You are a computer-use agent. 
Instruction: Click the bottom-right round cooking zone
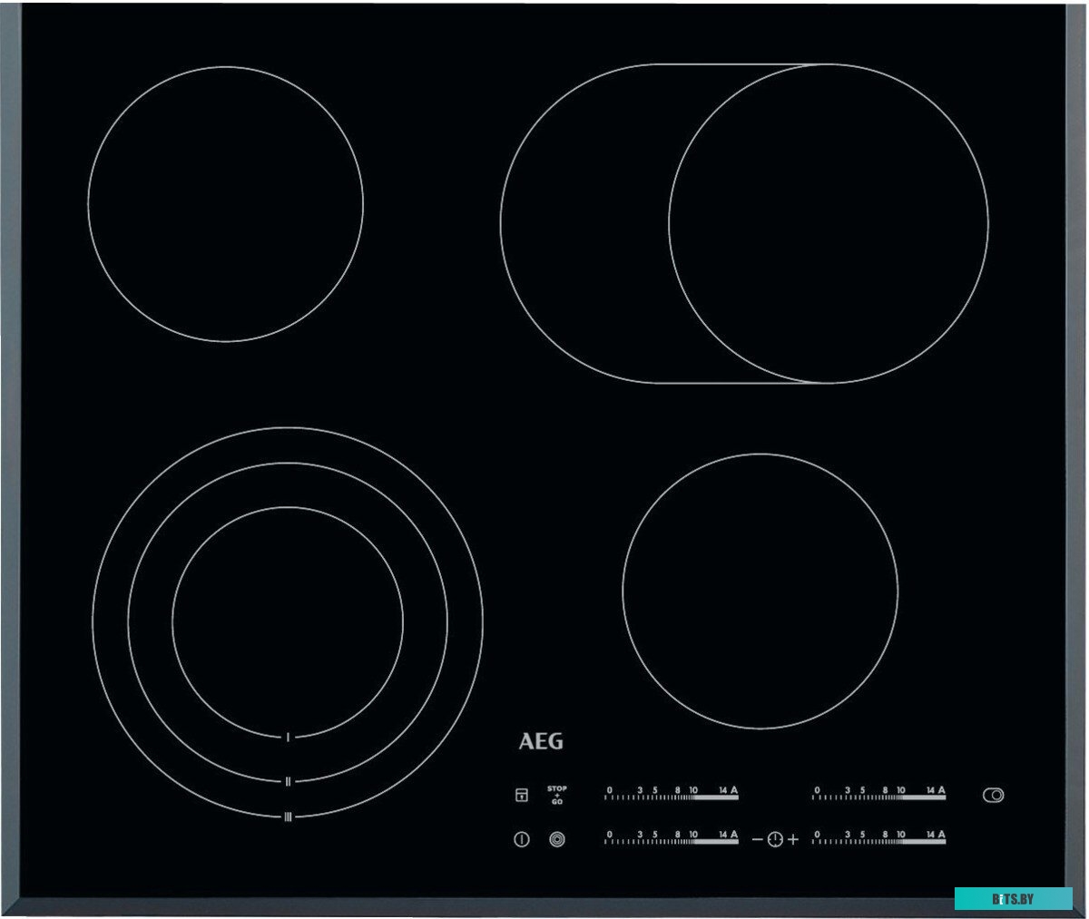[760, 591]
